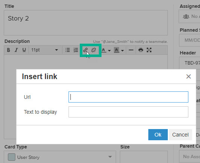Image resolution: width=200 pixels, height=163 pixels.
Task: Toggle fullscreen editor mode
Action: tap(149, 50)
